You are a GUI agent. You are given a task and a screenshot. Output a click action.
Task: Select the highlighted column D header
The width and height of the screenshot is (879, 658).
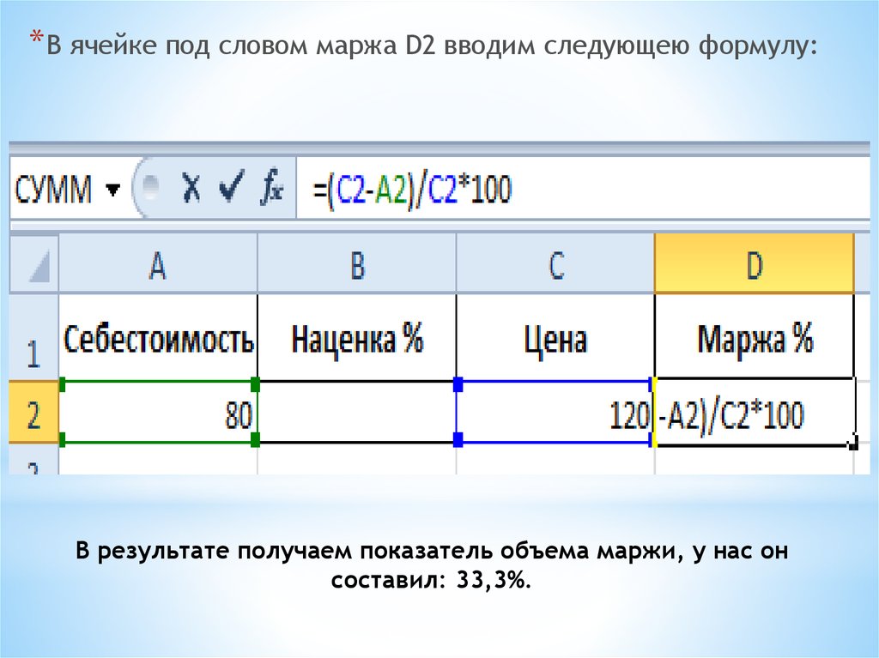point(754,264)
